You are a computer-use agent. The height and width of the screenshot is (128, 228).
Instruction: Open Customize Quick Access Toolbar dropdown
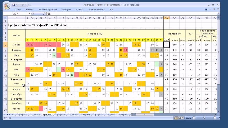pyautogui.click(x=30, y=5)
